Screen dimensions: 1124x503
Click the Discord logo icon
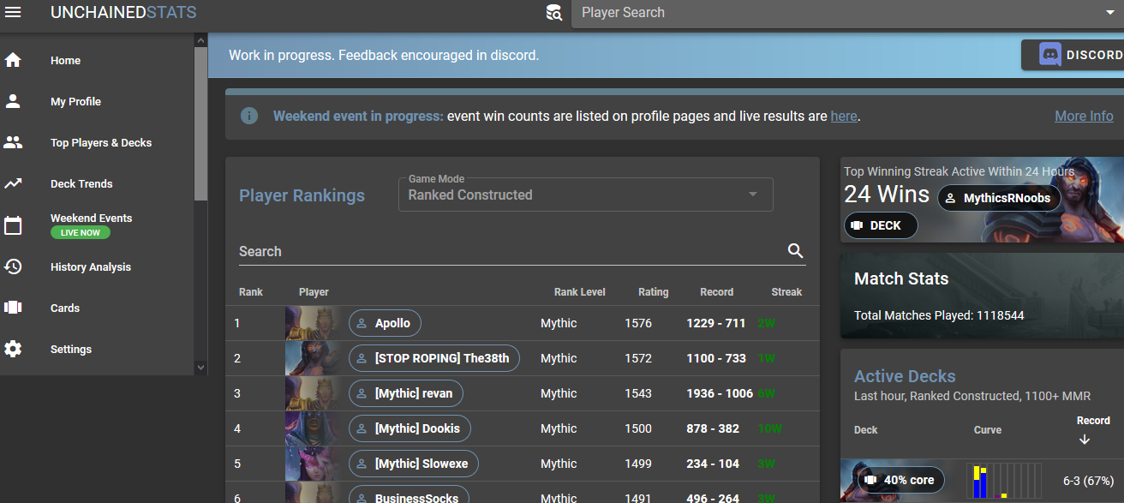coord(1049,55)
